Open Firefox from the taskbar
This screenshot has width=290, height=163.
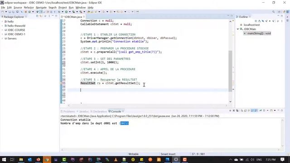tap(38, 159)
